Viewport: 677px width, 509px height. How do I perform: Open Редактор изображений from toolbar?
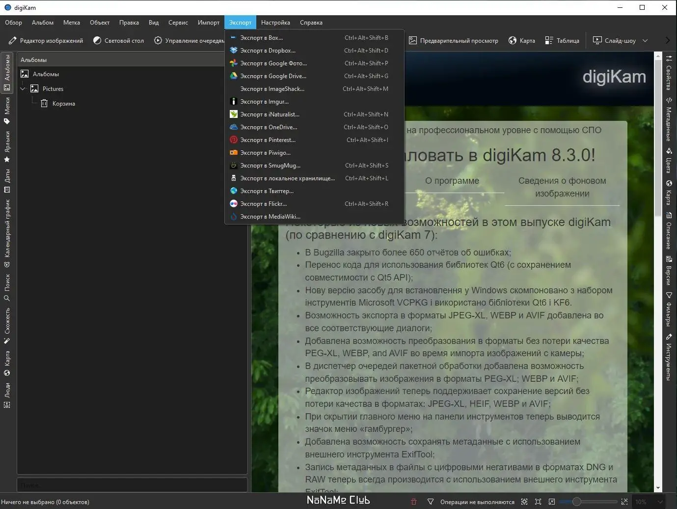[x=46, y=41]
